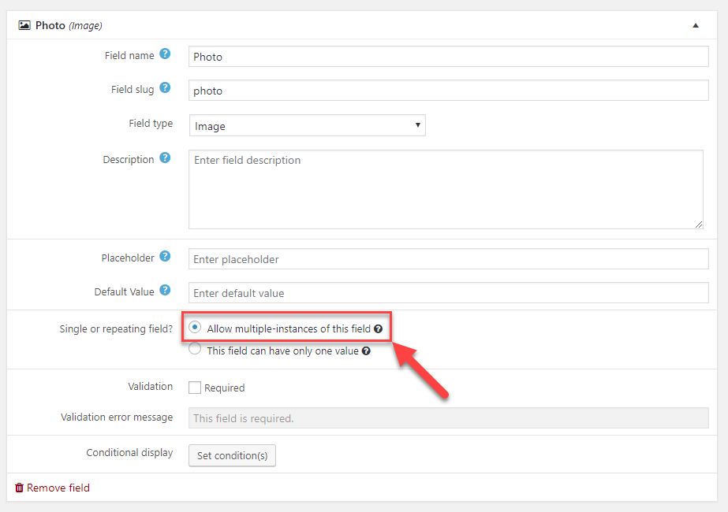This screenshot has width=728, height=512.
Task: Open the Field slug help tooltip icon
Action: click(165, 87)
